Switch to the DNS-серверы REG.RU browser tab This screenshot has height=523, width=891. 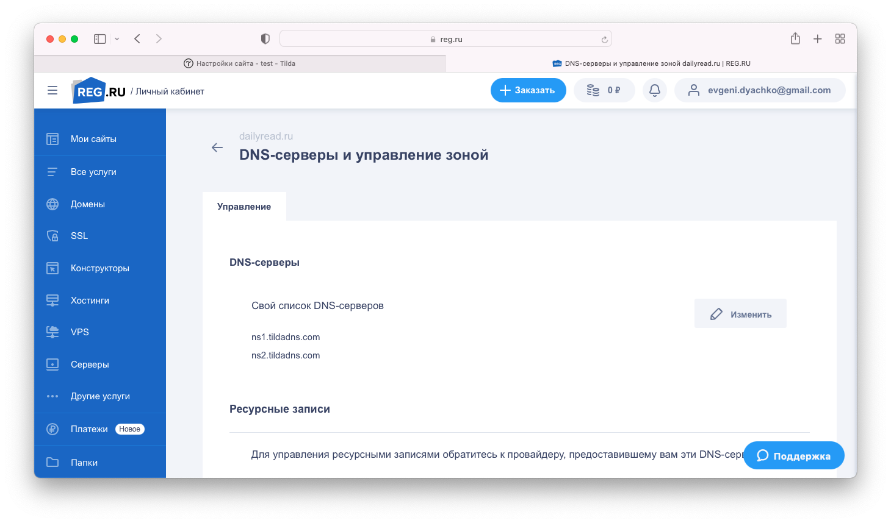pyautogui.click(x=651, y=63)
